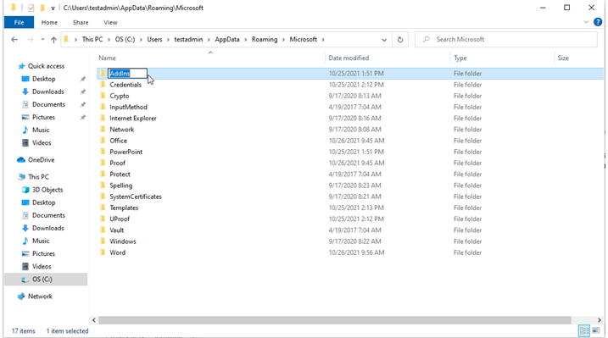Click the Back navigation arrow
Viewport: 608px width, 338px height.
(x=14, y=40)
